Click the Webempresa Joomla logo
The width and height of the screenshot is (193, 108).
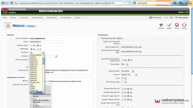point(14,11)
